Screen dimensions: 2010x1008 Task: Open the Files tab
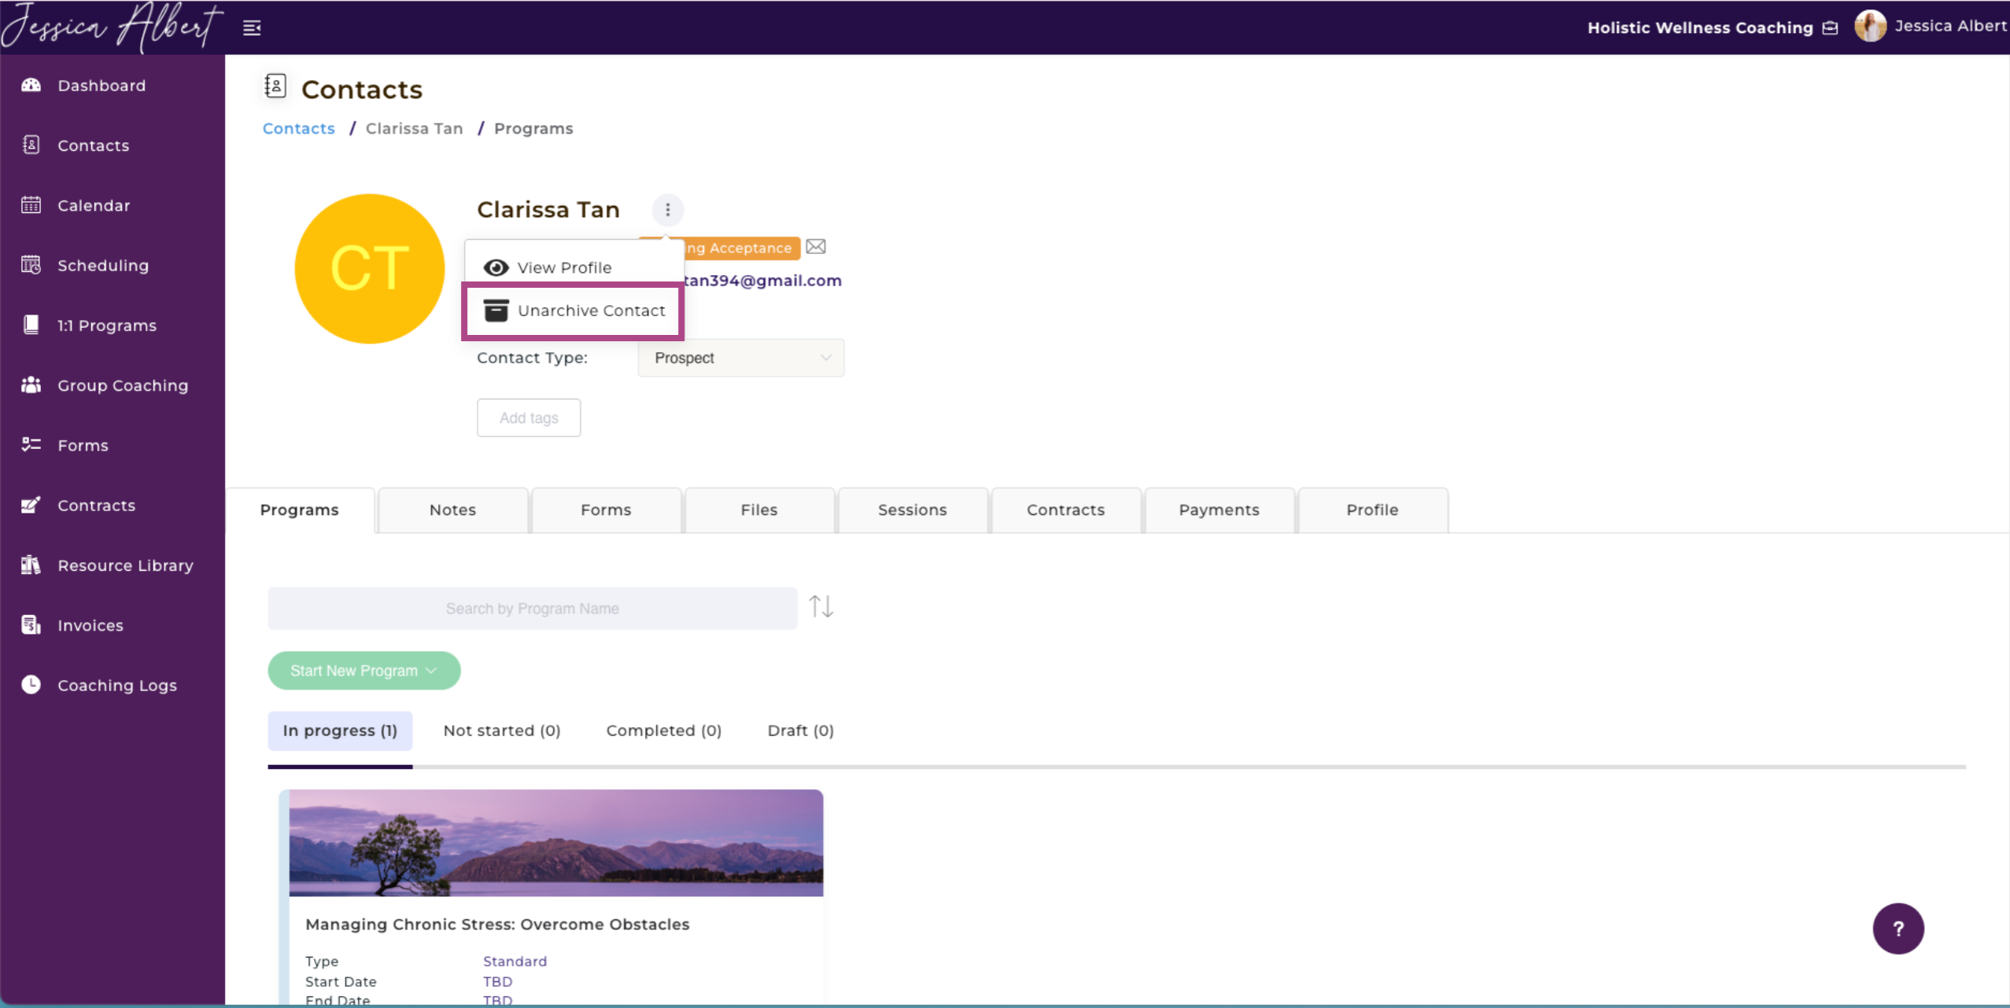pyautogui.click(x=759, y=510)
